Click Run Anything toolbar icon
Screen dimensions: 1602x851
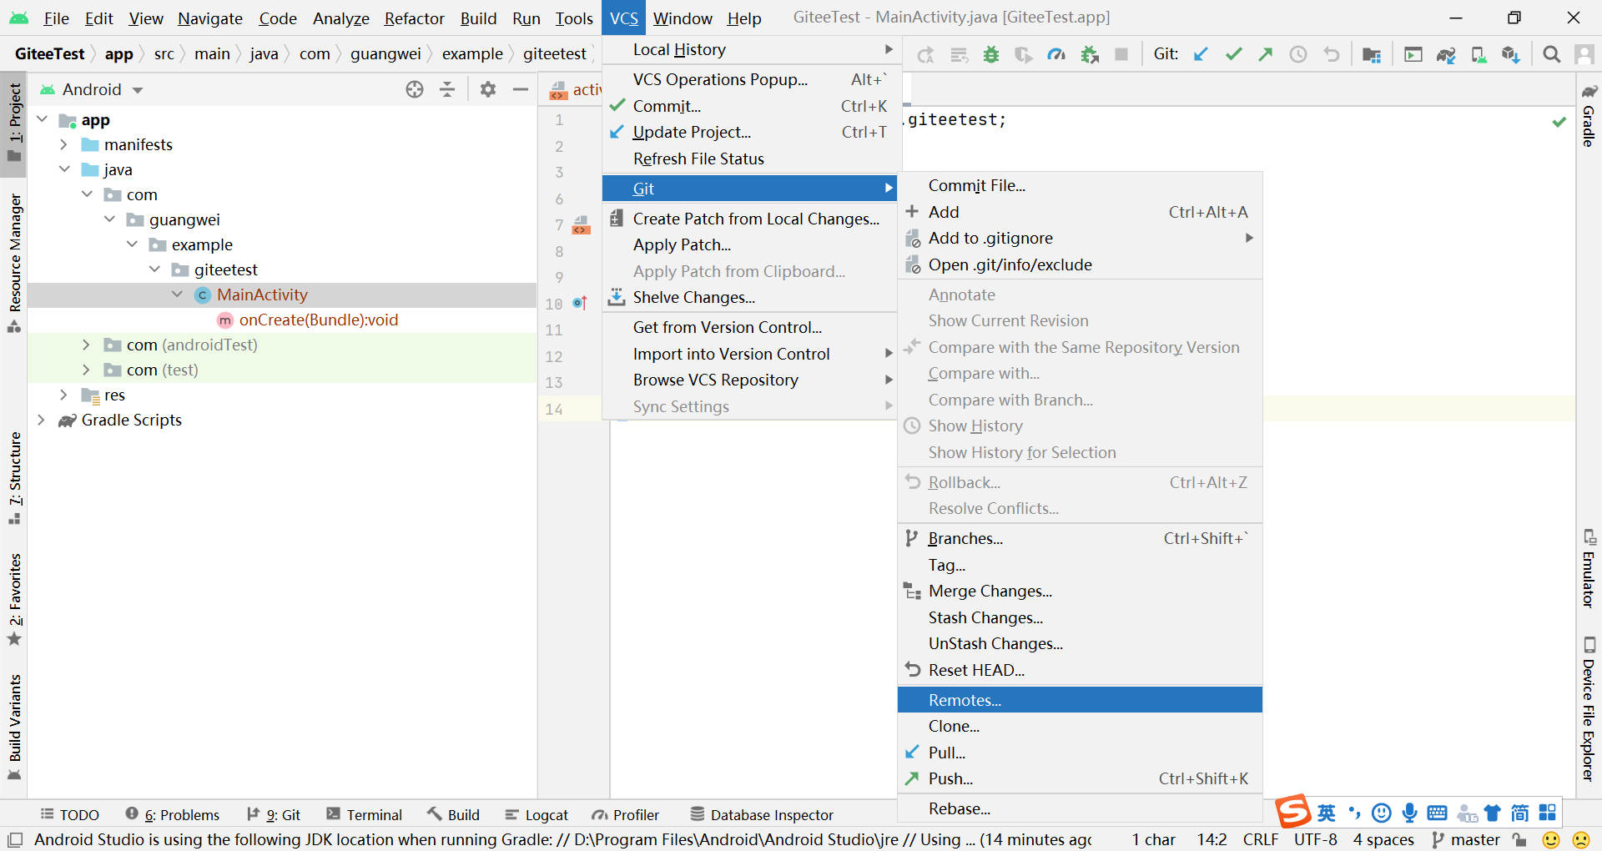click(1413, 54)
